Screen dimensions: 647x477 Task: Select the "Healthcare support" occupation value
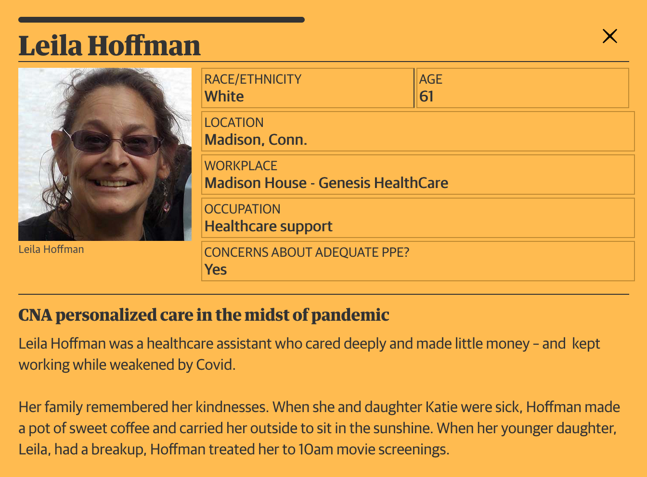(x=268, y=226)
